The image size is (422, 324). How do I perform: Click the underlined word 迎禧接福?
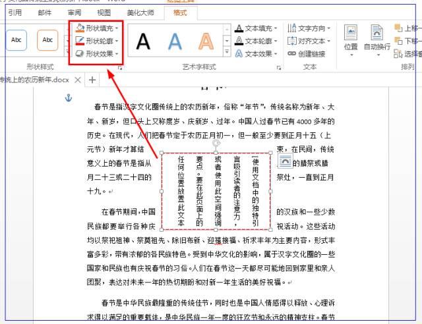[x=222, y=240]
